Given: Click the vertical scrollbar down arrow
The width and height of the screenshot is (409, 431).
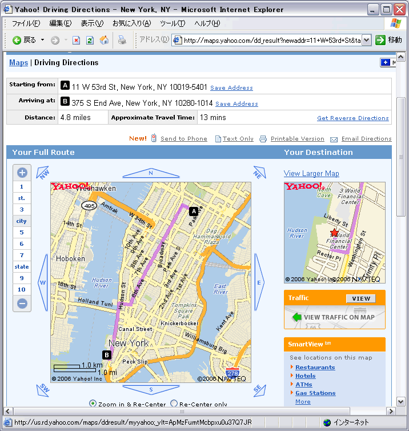Looking at the screenshot, I should tap(401, 402).
